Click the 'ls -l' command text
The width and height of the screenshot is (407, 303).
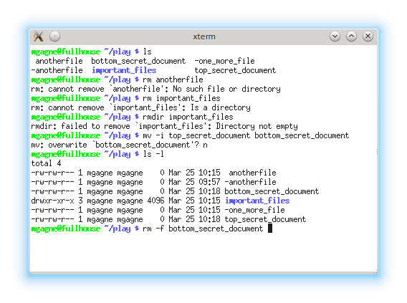point(153,154)
